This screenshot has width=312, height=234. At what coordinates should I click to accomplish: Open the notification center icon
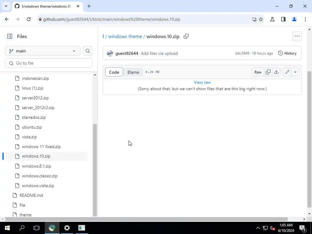click(x=302, y=228)
